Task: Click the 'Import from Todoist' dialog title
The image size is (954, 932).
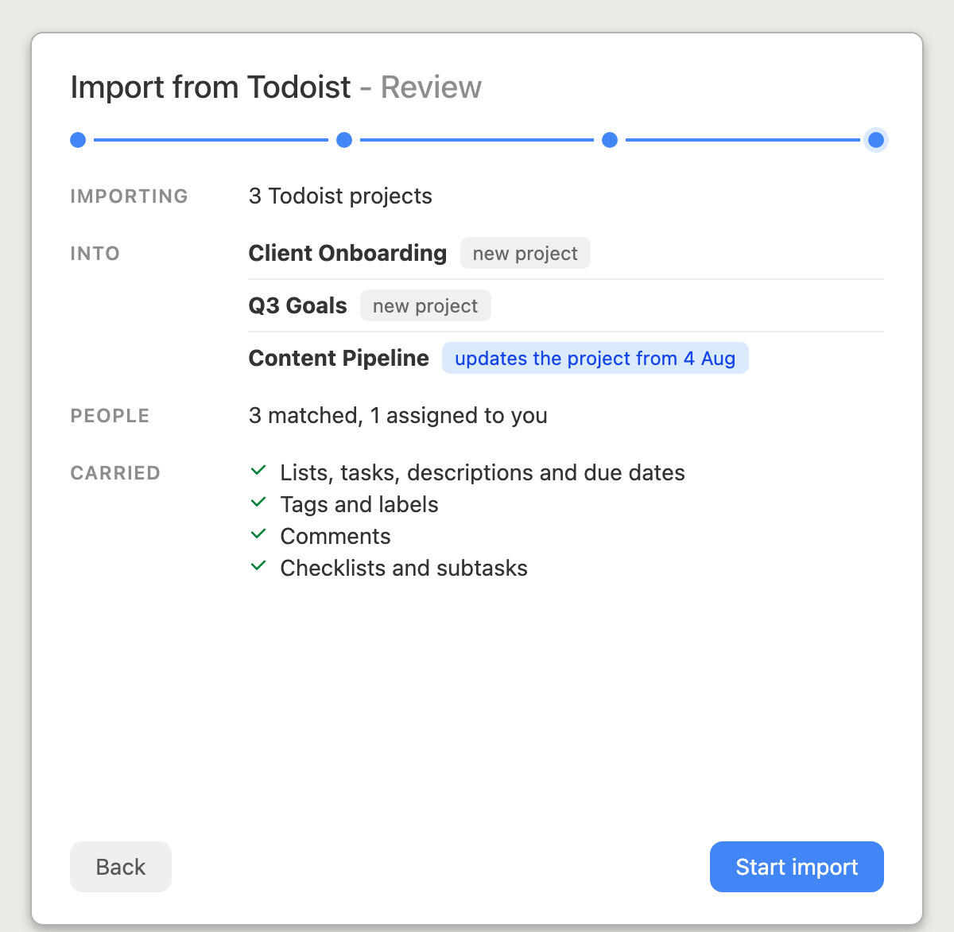Action: 211,87
